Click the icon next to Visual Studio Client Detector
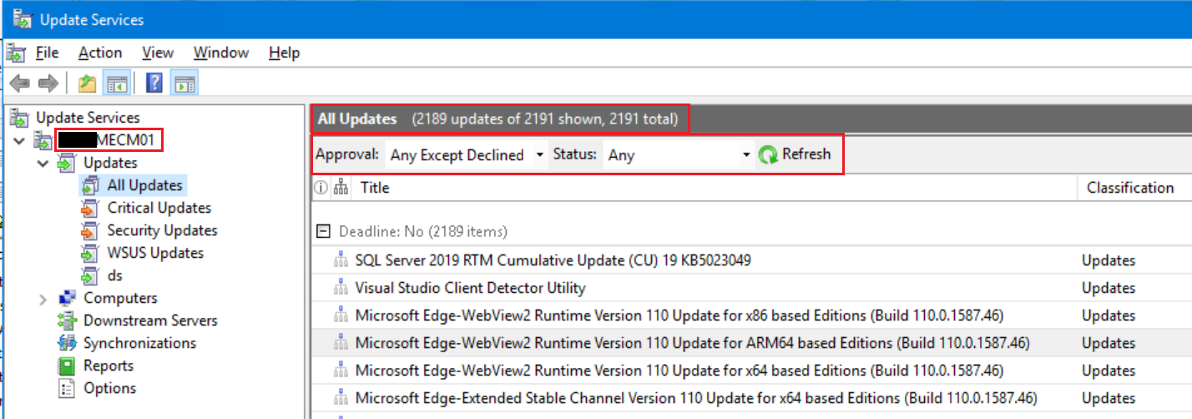 [x=341, y=288]
